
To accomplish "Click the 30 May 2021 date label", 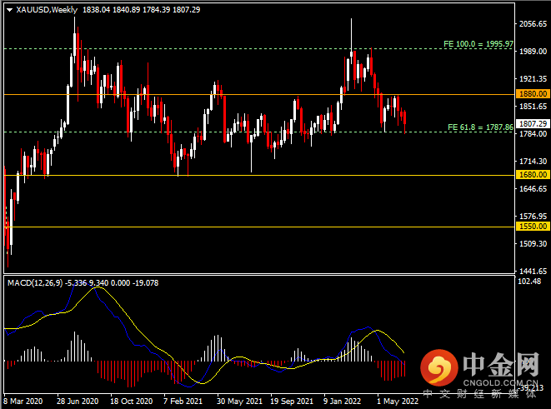I will [239, 401].
